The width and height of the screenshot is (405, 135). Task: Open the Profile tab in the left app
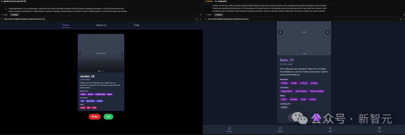[x=136, y=25]
